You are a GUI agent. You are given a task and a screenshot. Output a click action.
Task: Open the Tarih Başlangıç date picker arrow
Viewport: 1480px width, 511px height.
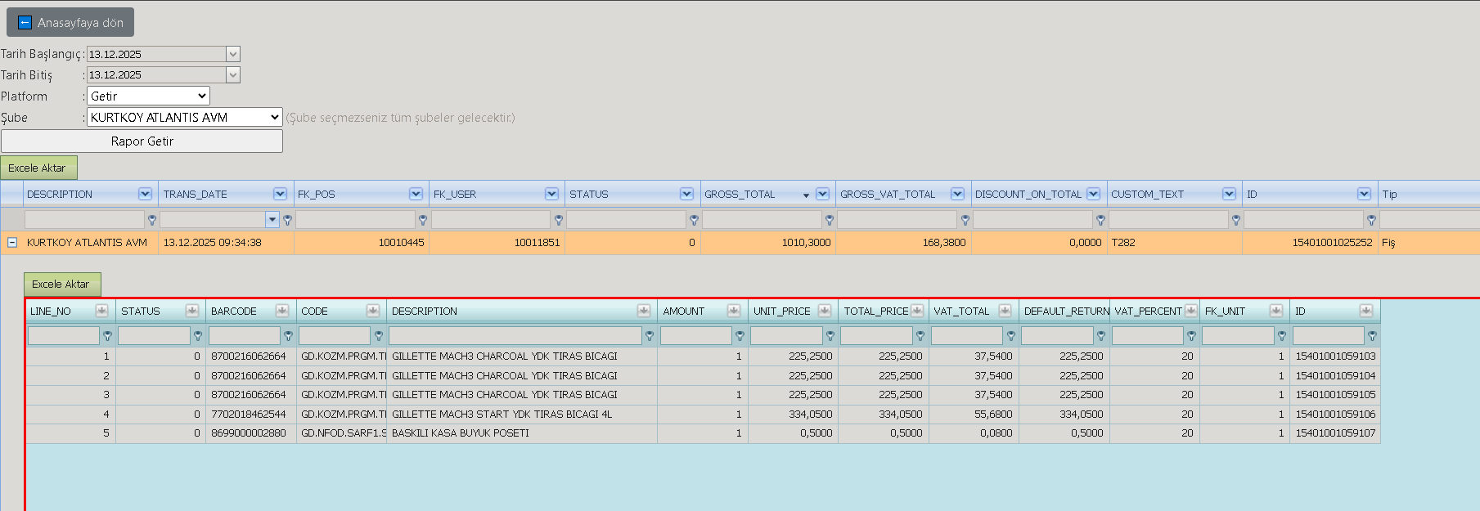point(233,54)
